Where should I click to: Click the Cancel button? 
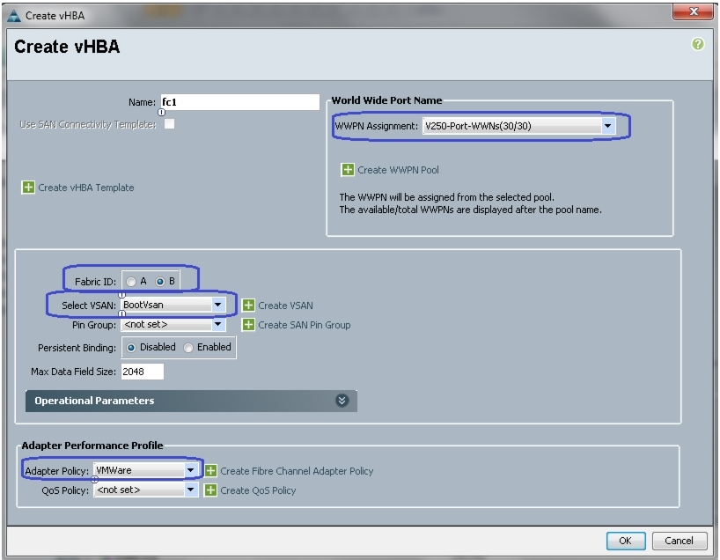click(x=679, y=541)
